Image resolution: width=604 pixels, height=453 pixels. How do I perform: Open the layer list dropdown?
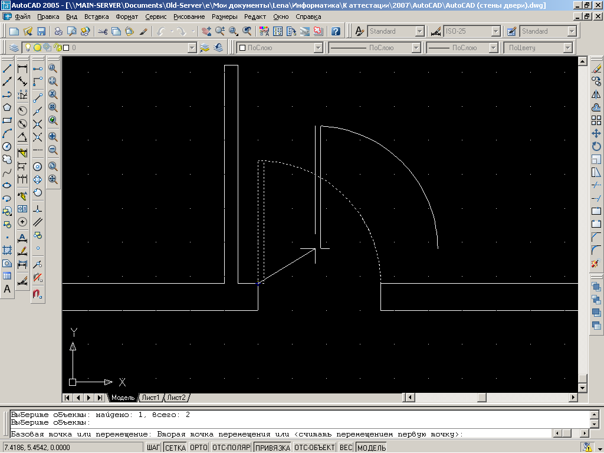point(192,48)
